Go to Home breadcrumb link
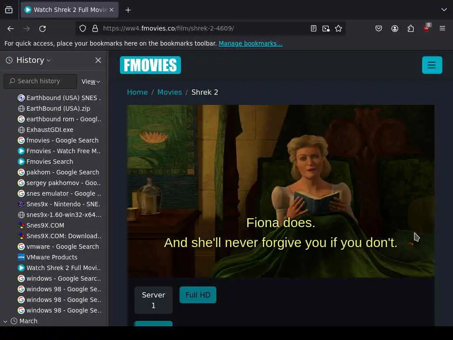453x340 pixels. pyautogui.click(x=138, y=92)
